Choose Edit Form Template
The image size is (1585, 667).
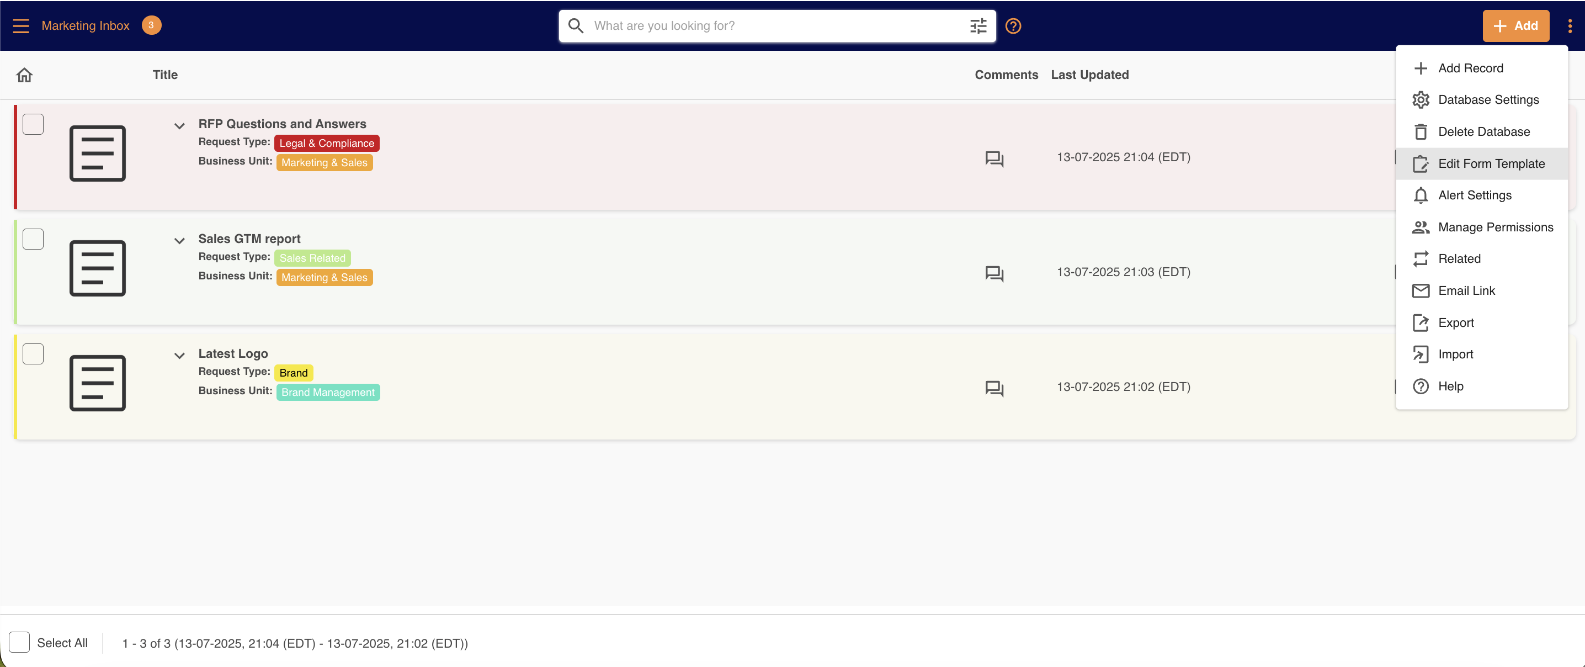pyautogui.click(x=1482, y=164)
